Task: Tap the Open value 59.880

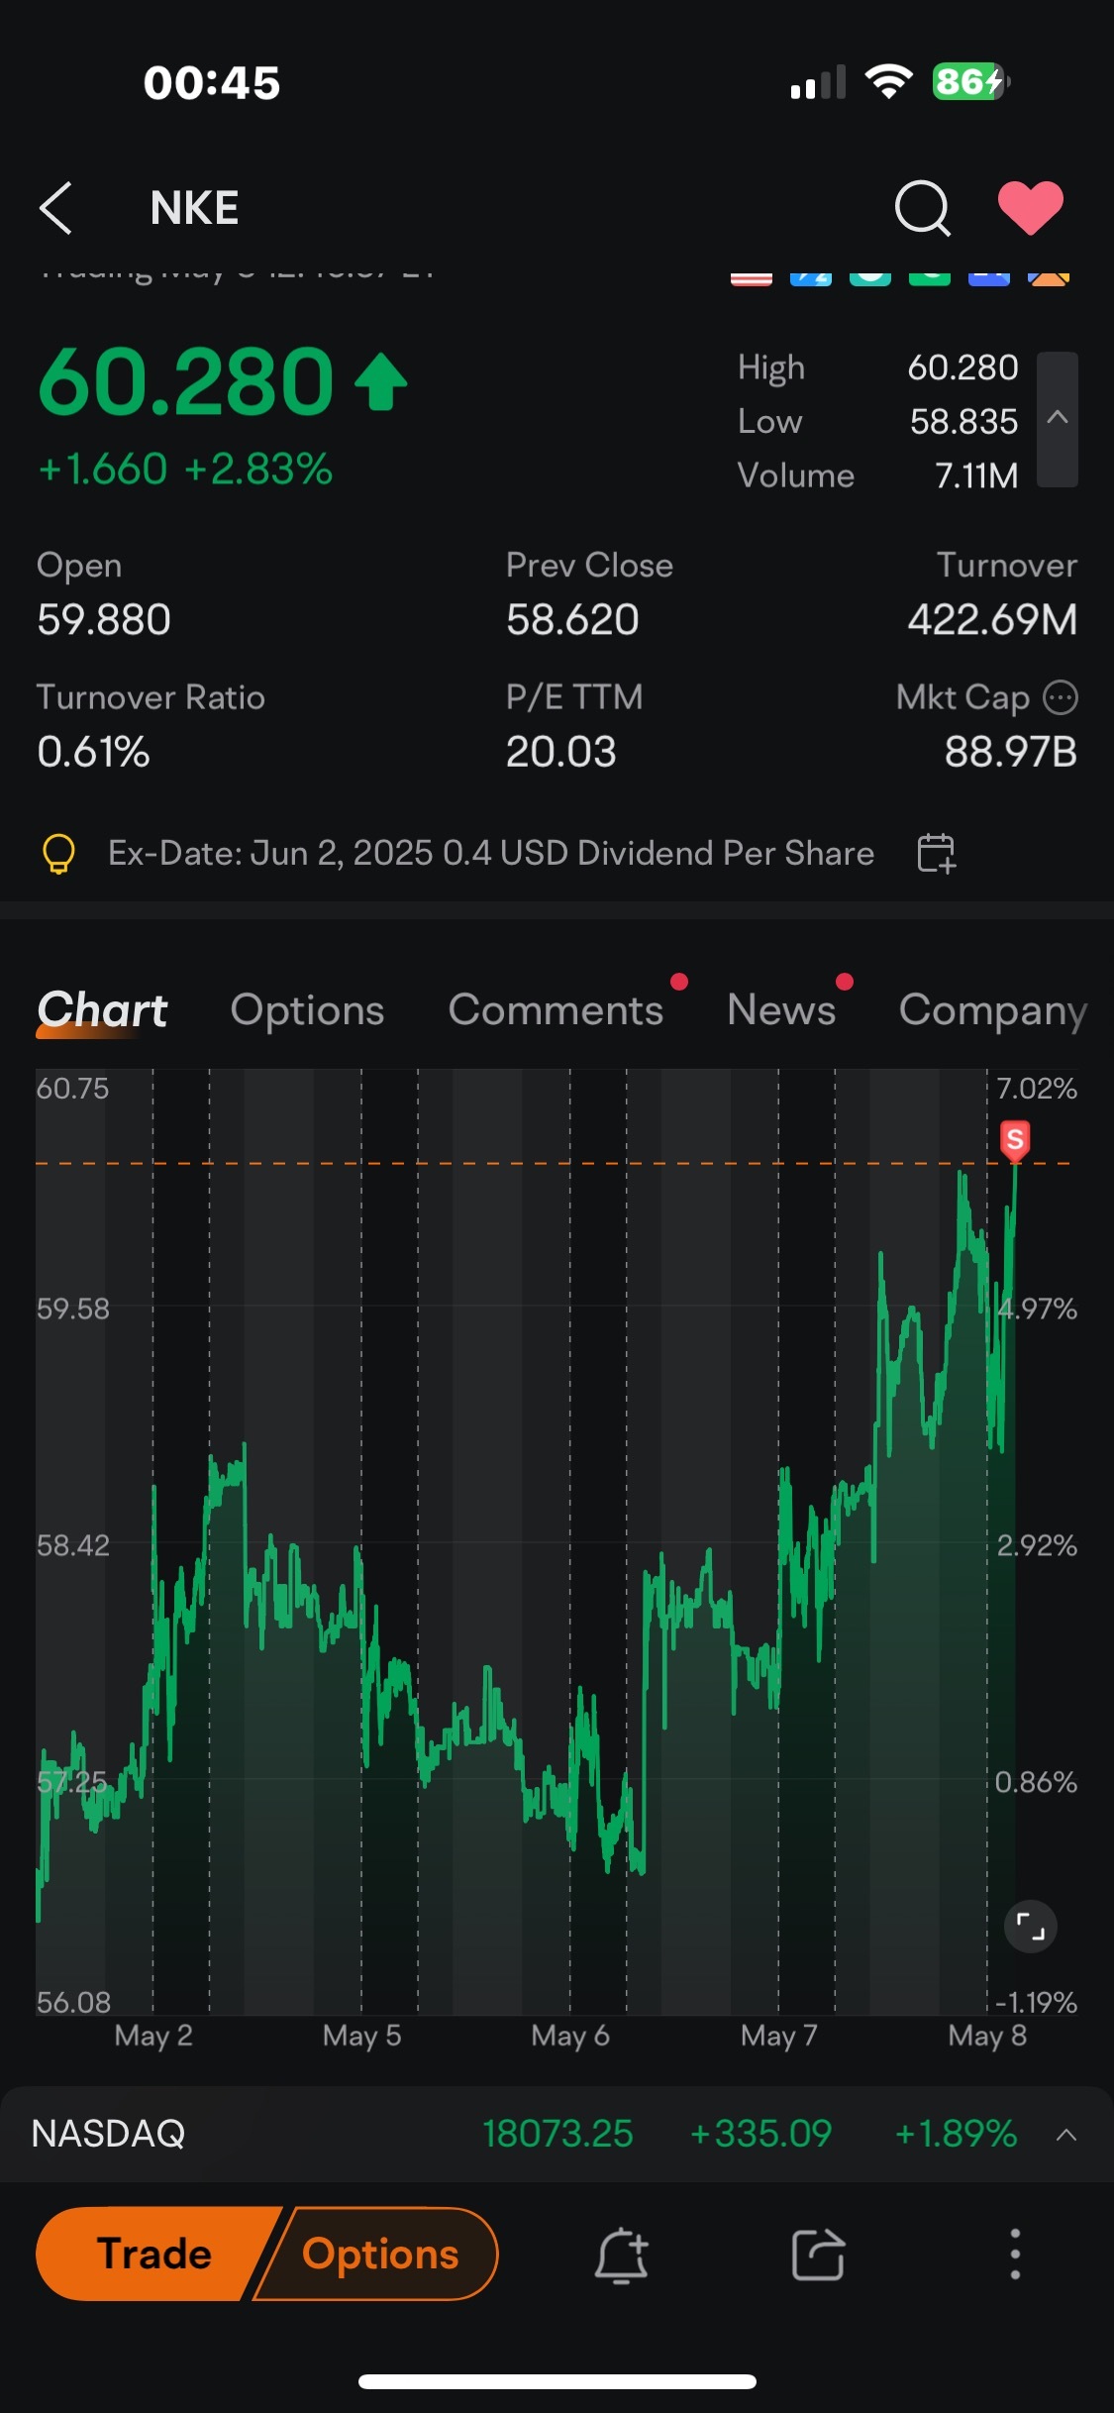Action: (104, 620)
